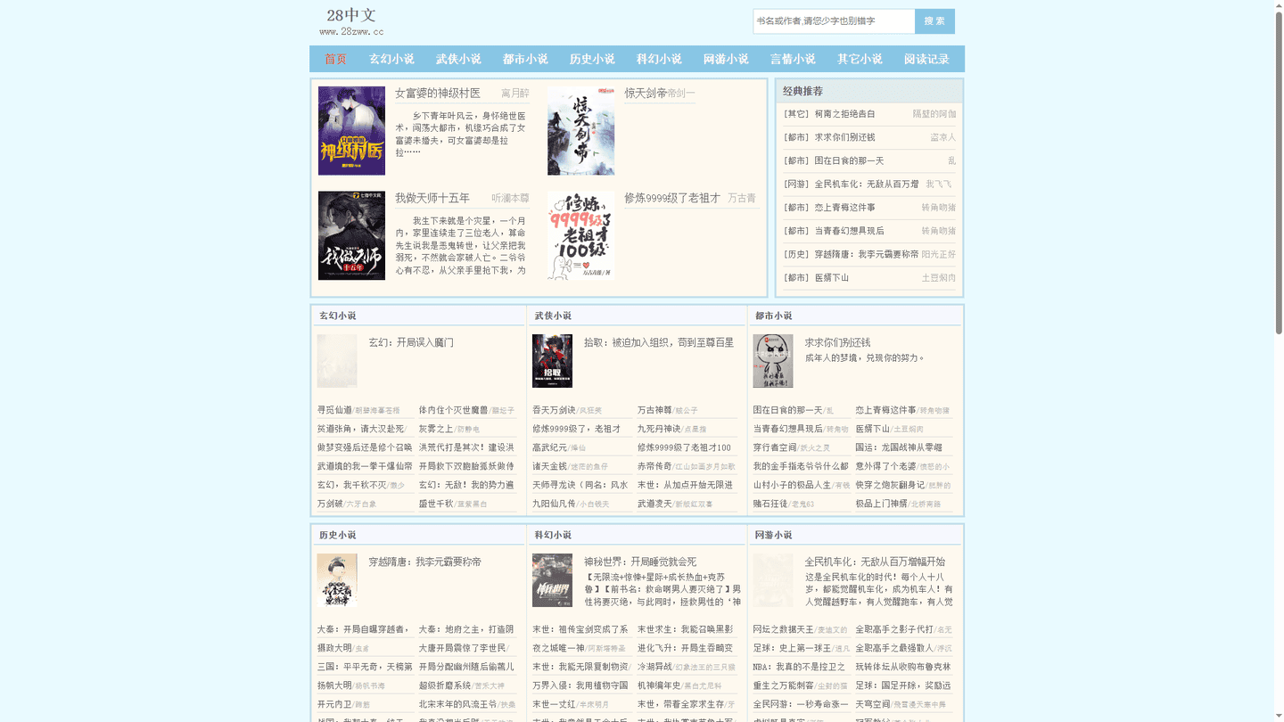The image size is (1284, 722).
Task: Open the cartoon face cover in 都市小说
Action: point(772,361)
